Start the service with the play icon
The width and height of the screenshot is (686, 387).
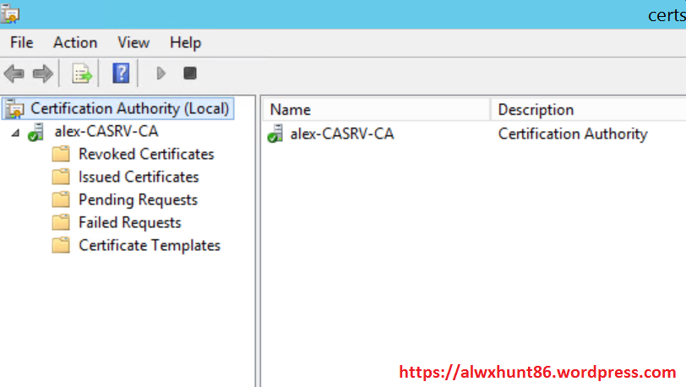[161, 74]
